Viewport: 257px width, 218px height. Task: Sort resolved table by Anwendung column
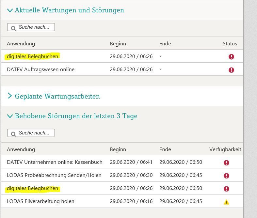[x=21, y=149]
